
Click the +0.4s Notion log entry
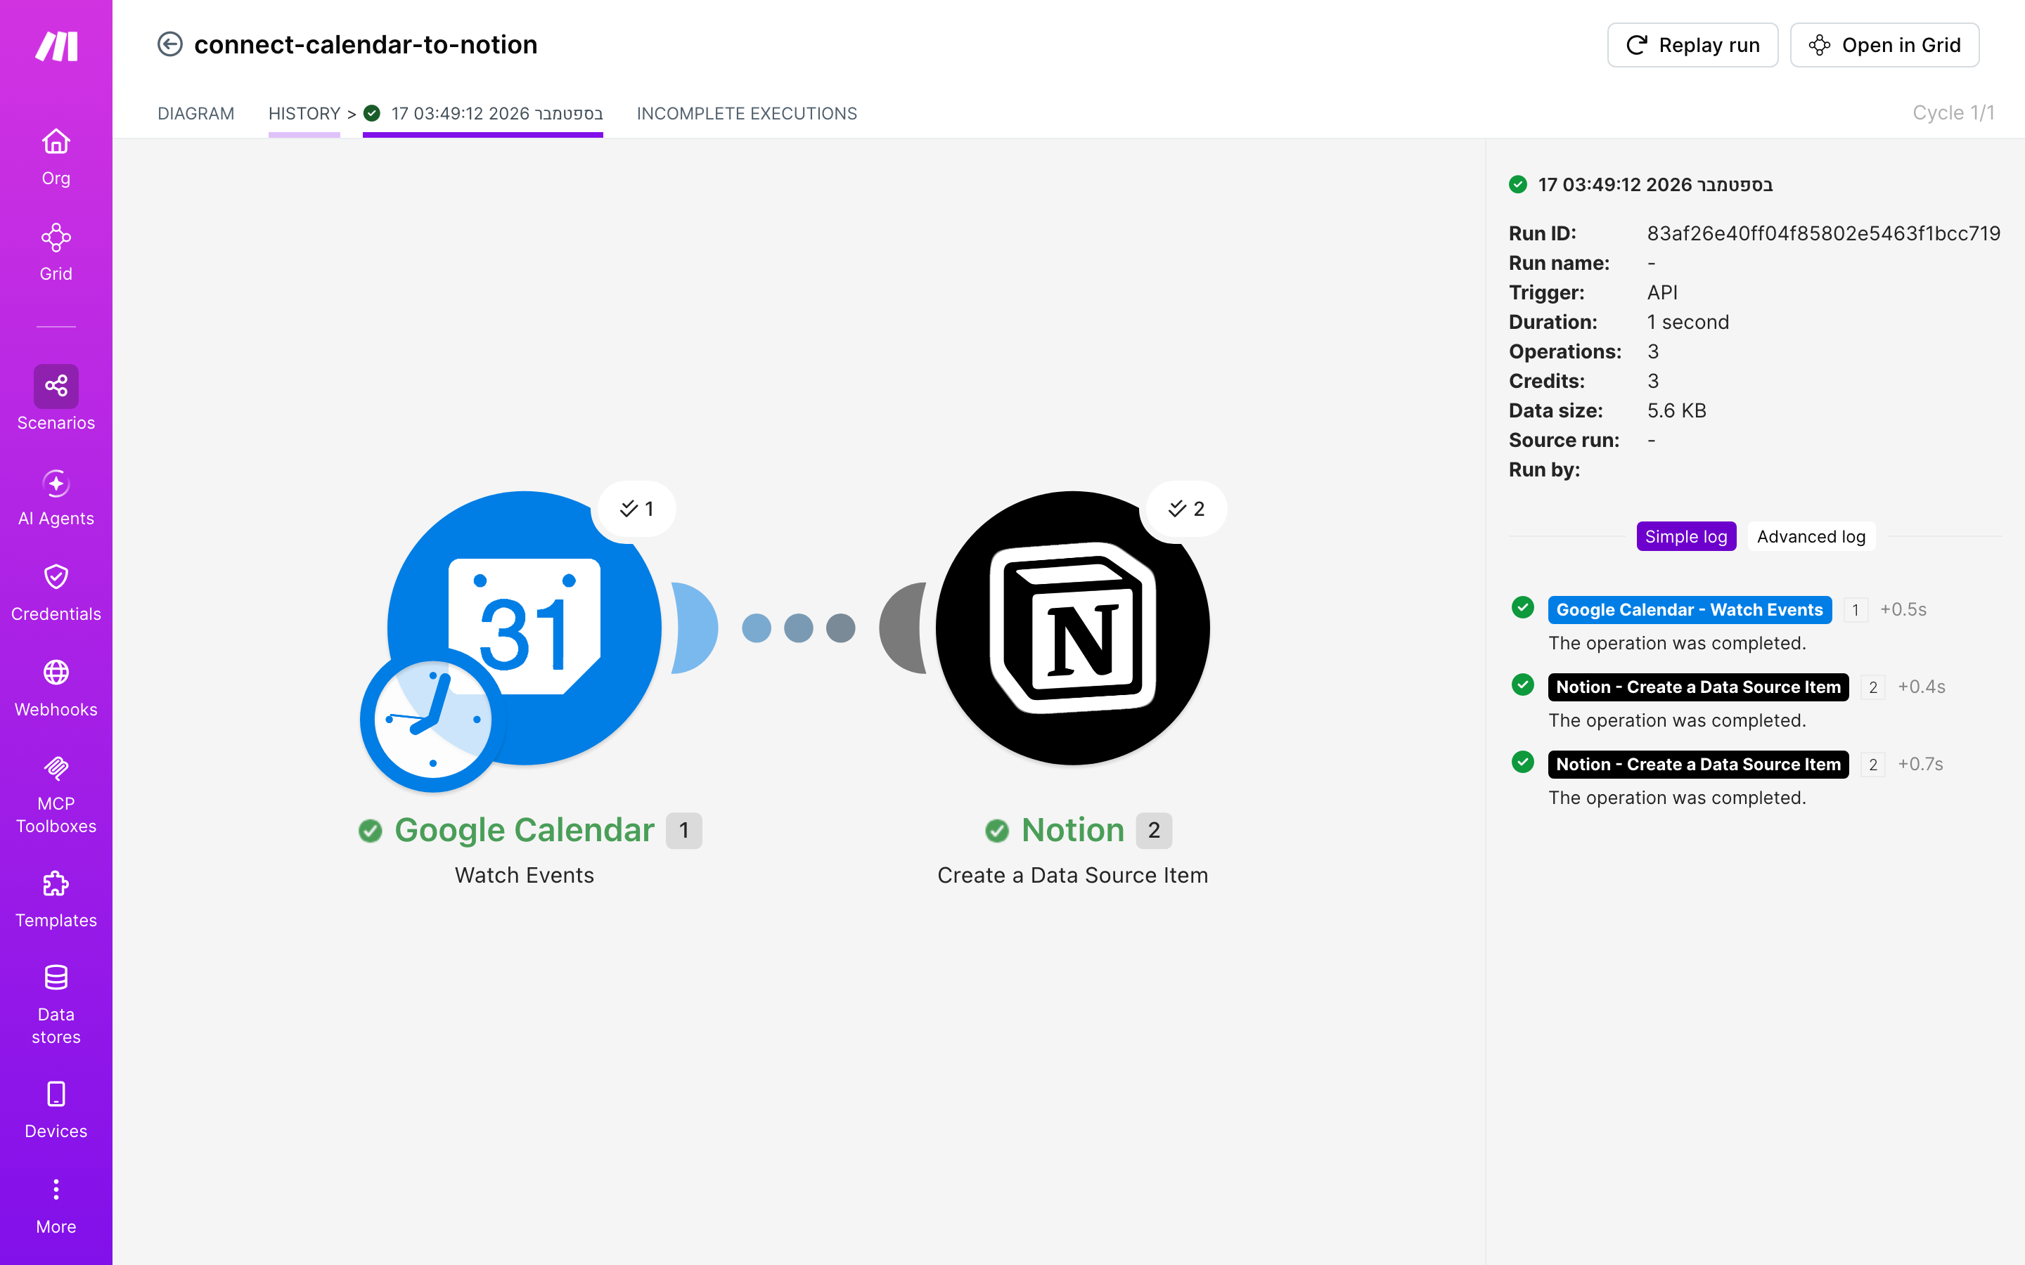1698,687
